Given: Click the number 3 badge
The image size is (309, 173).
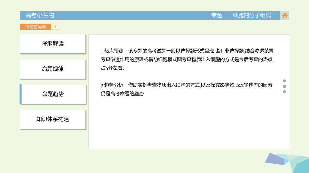Looking at the screenshot, I should 55,27.
